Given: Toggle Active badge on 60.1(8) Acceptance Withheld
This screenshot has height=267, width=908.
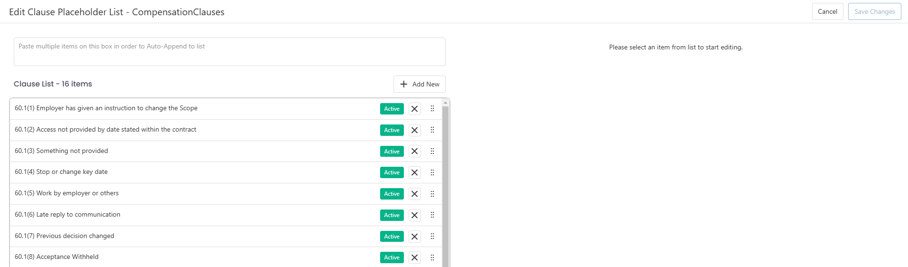Looking at the screenshot, I should [x=392, y=257].
